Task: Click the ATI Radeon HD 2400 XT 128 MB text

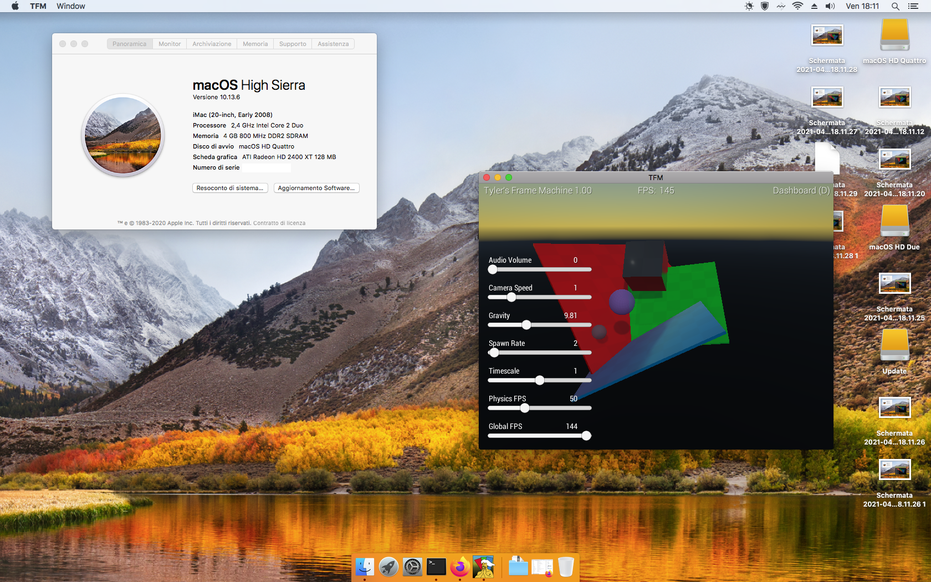Action: [289, 157]
